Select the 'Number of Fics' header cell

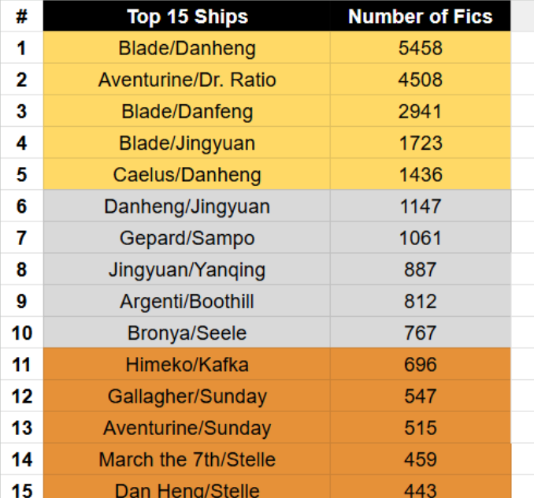click(x=421, y=16)
